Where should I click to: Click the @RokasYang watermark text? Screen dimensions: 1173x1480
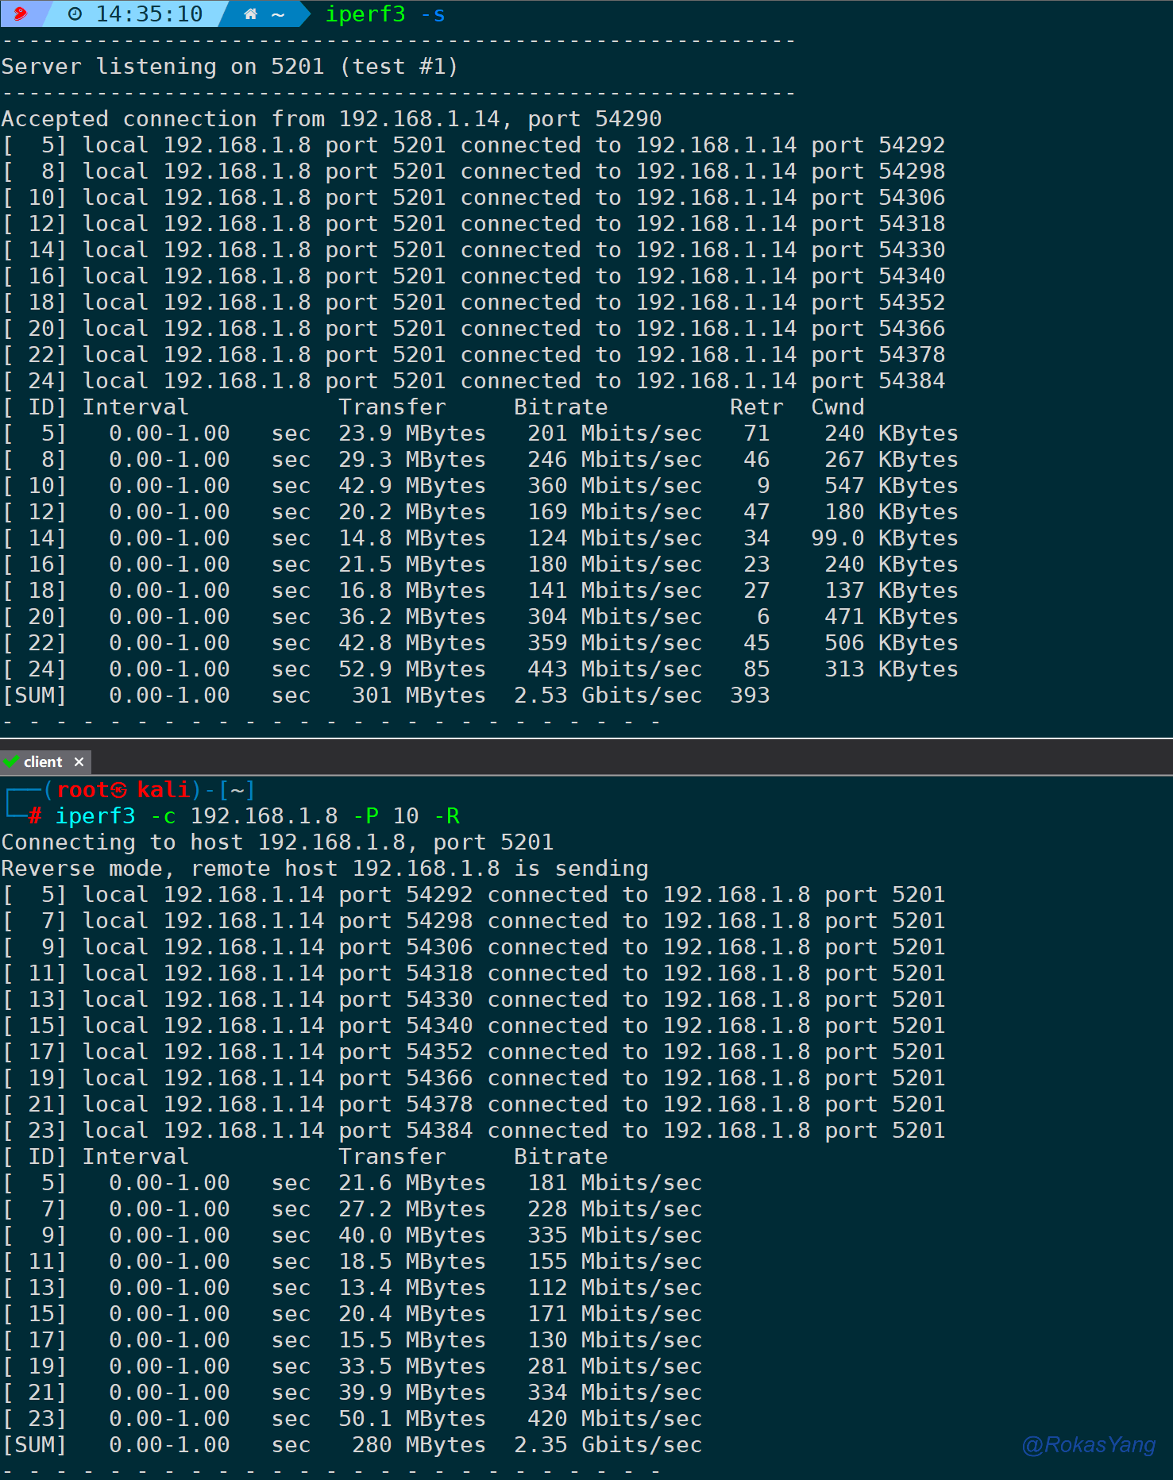1088,1444
